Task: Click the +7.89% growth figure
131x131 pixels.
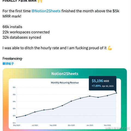Action: (96, 86)
